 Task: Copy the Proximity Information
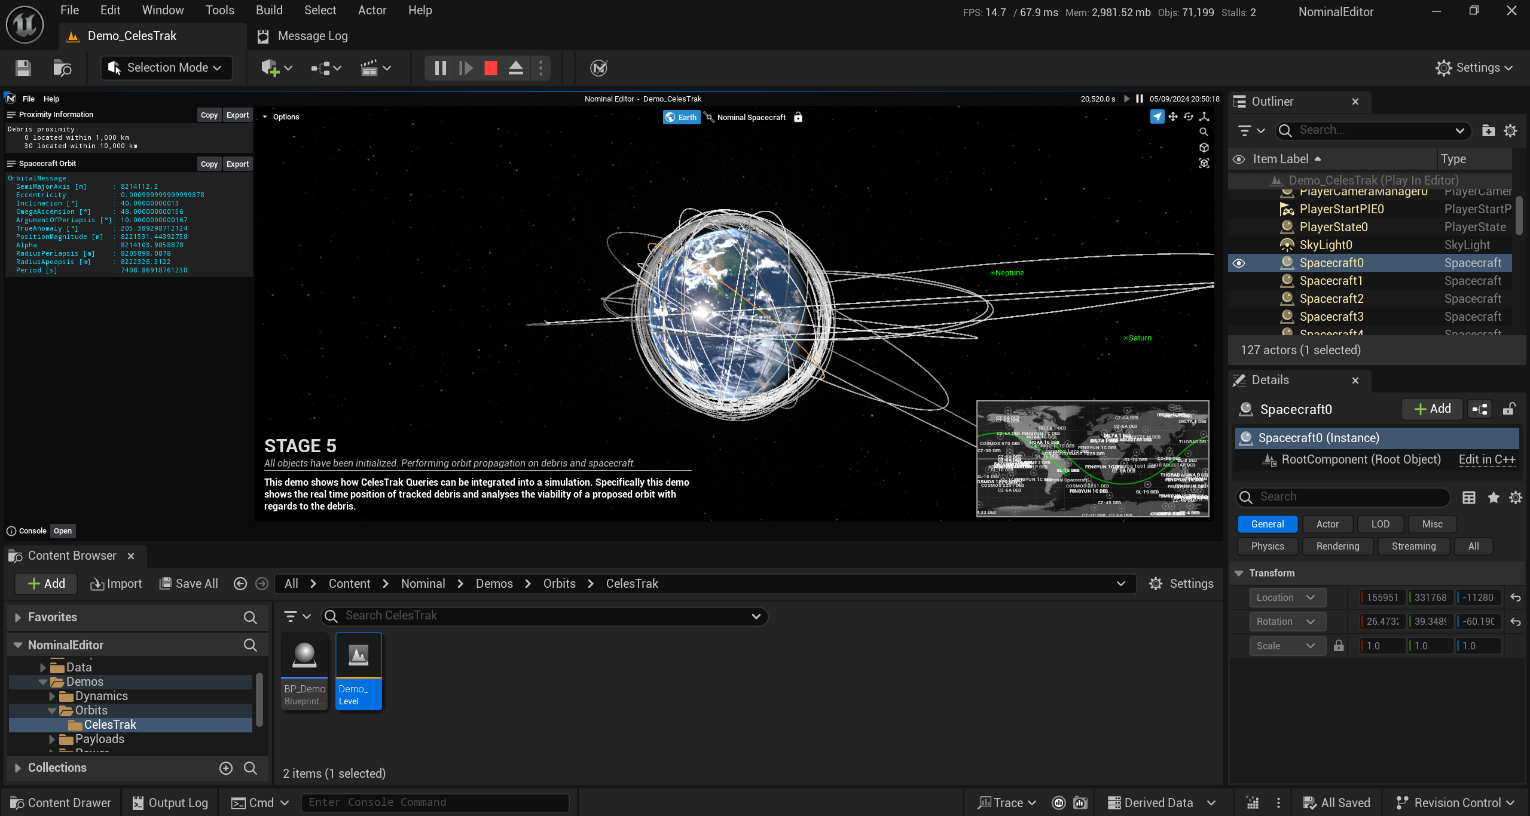click(209, 115)
